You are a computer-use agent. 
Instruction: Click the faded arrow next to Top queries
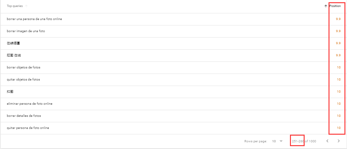(x=26, y=6)
